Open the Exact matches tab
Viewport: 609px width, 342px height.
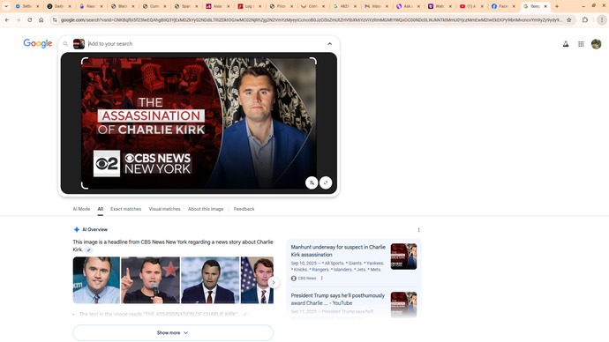click(x=126, y=209)
